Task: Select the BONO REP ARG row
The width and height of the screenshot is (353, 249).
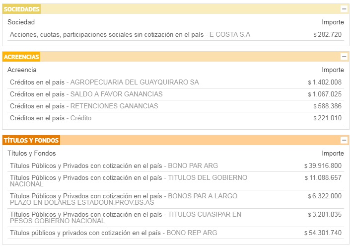Action: click(x=113, y=233)
